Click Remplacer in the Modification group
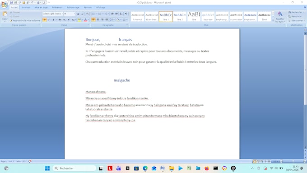Image resolution: width=307 pixels, height=173 pixels. 295,16
